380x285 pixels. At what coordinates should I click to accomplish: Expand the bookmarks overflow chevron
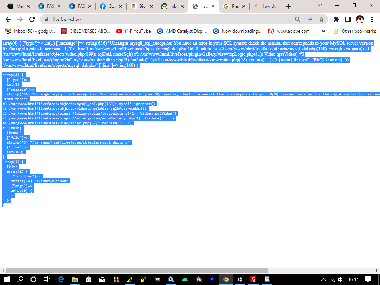point(324,31)
